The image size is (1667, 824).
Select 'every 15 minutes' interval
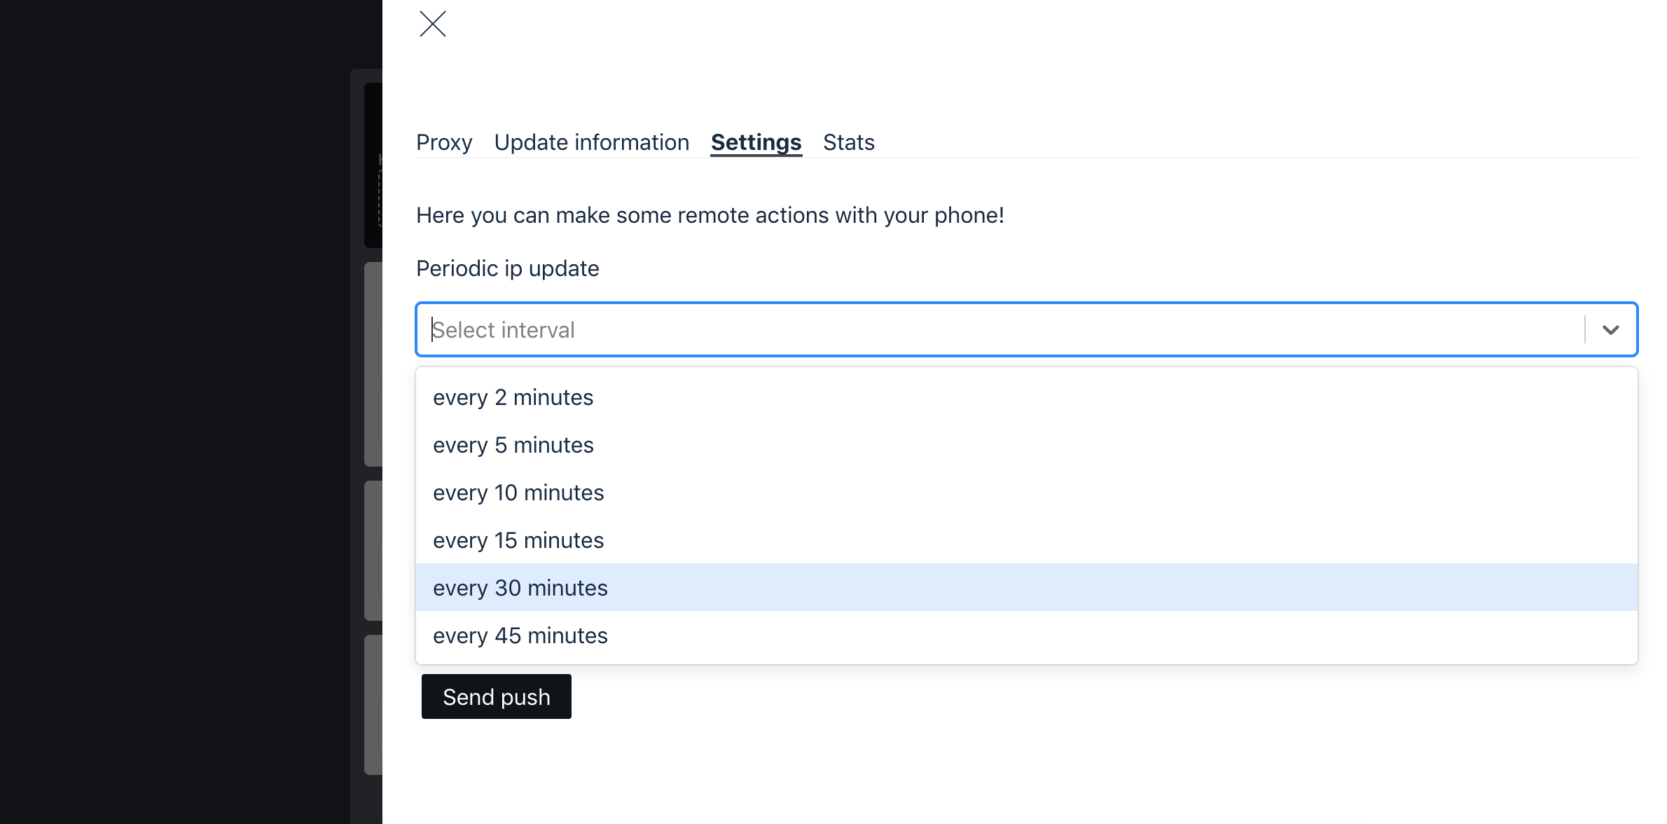518,540
